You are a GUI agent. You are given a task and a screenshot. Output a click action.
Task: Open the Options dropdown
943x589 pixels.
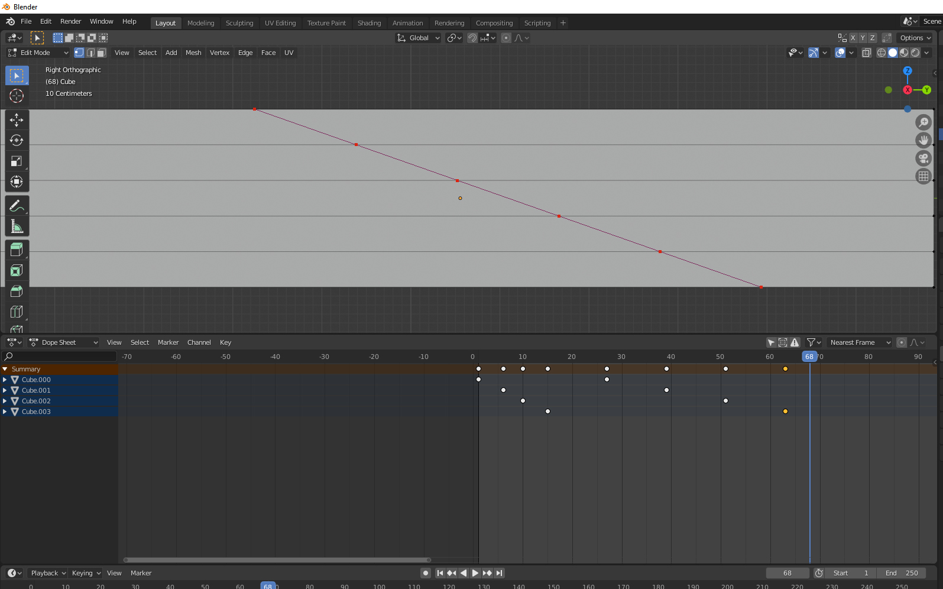[915, 38]
